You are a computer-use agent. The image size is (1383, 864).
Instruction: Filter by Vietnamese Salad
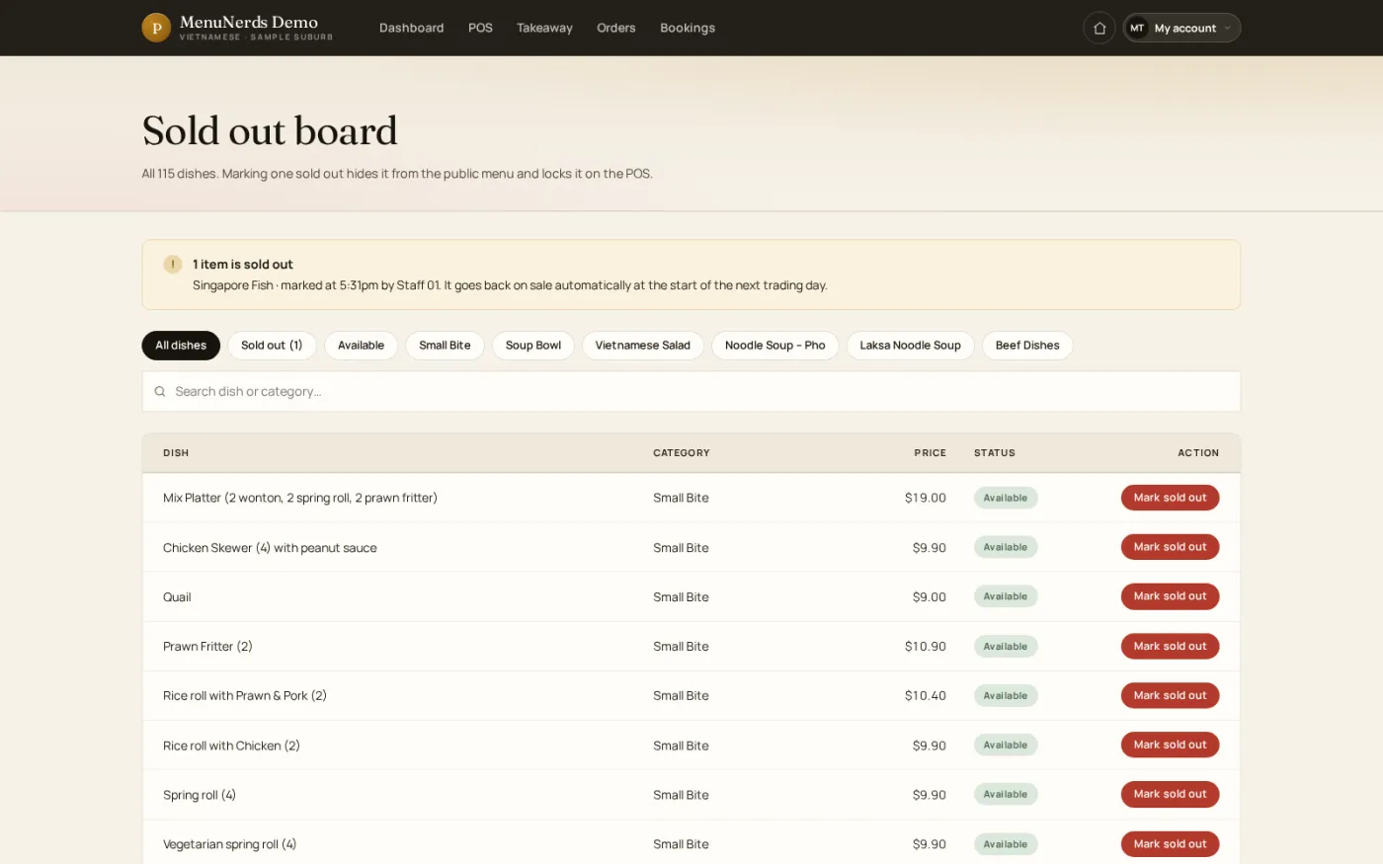(x=643, y=346)
